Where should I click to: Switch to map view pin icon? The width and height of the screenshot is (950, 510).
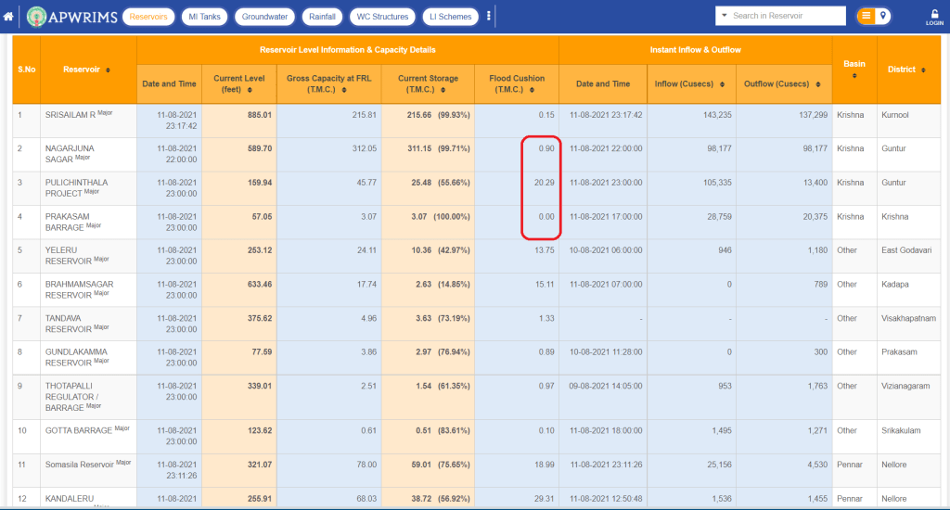click(884, 16)
